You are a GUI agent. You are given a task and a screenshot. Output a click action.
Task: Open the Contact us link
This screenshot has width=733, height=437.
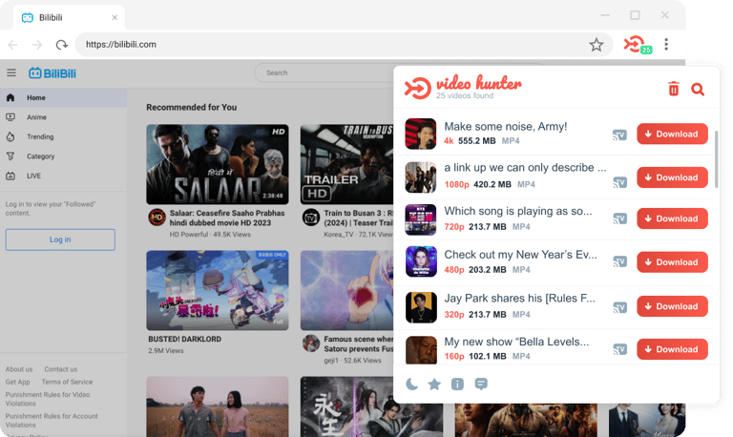(61, 369)
